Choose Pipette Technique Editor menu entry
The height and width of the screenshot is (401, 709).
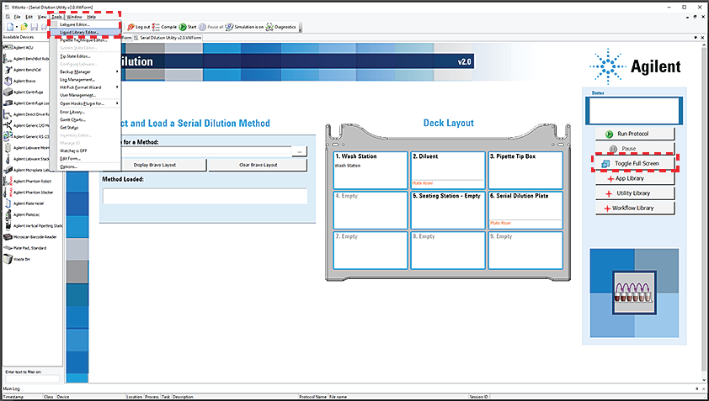pos(84,40)
